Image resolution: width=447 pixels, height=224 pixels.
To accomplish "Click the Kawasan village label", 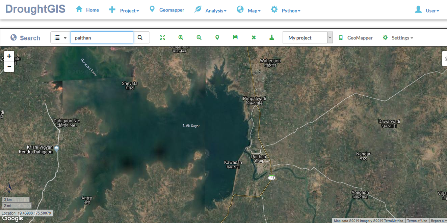I will click(233, 165).
